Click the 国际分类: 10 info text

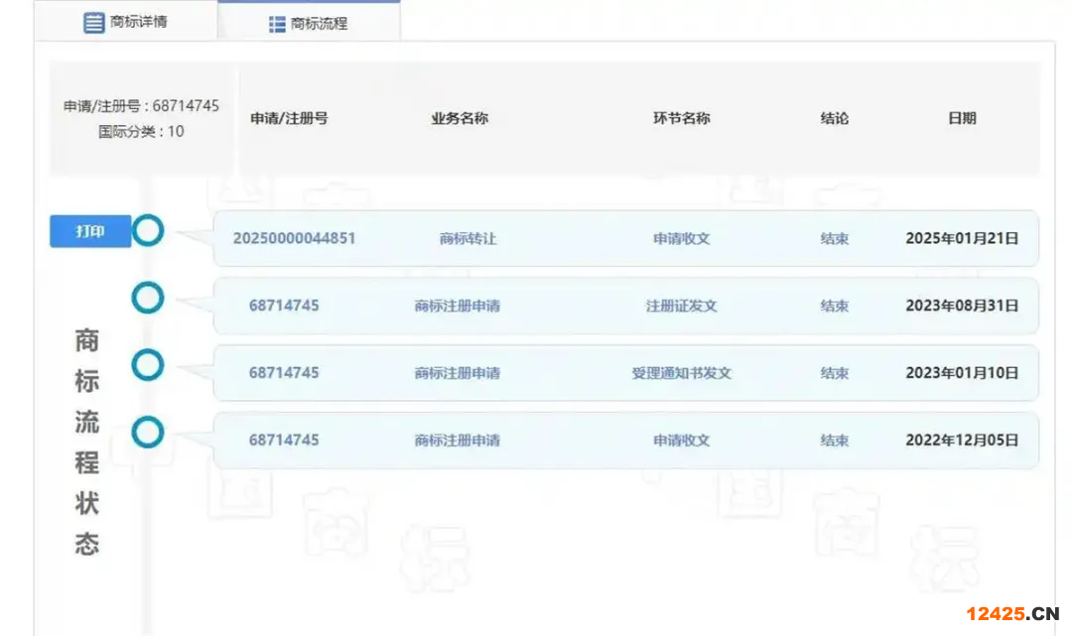point(141,131)
